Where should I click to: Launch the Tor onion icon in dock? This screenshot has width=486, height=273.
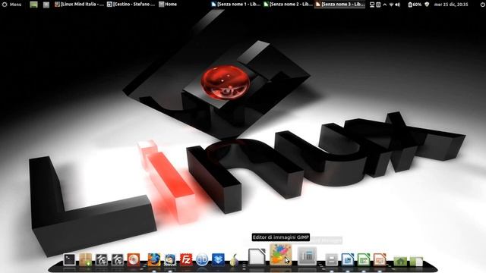click(x=234, y=259)
